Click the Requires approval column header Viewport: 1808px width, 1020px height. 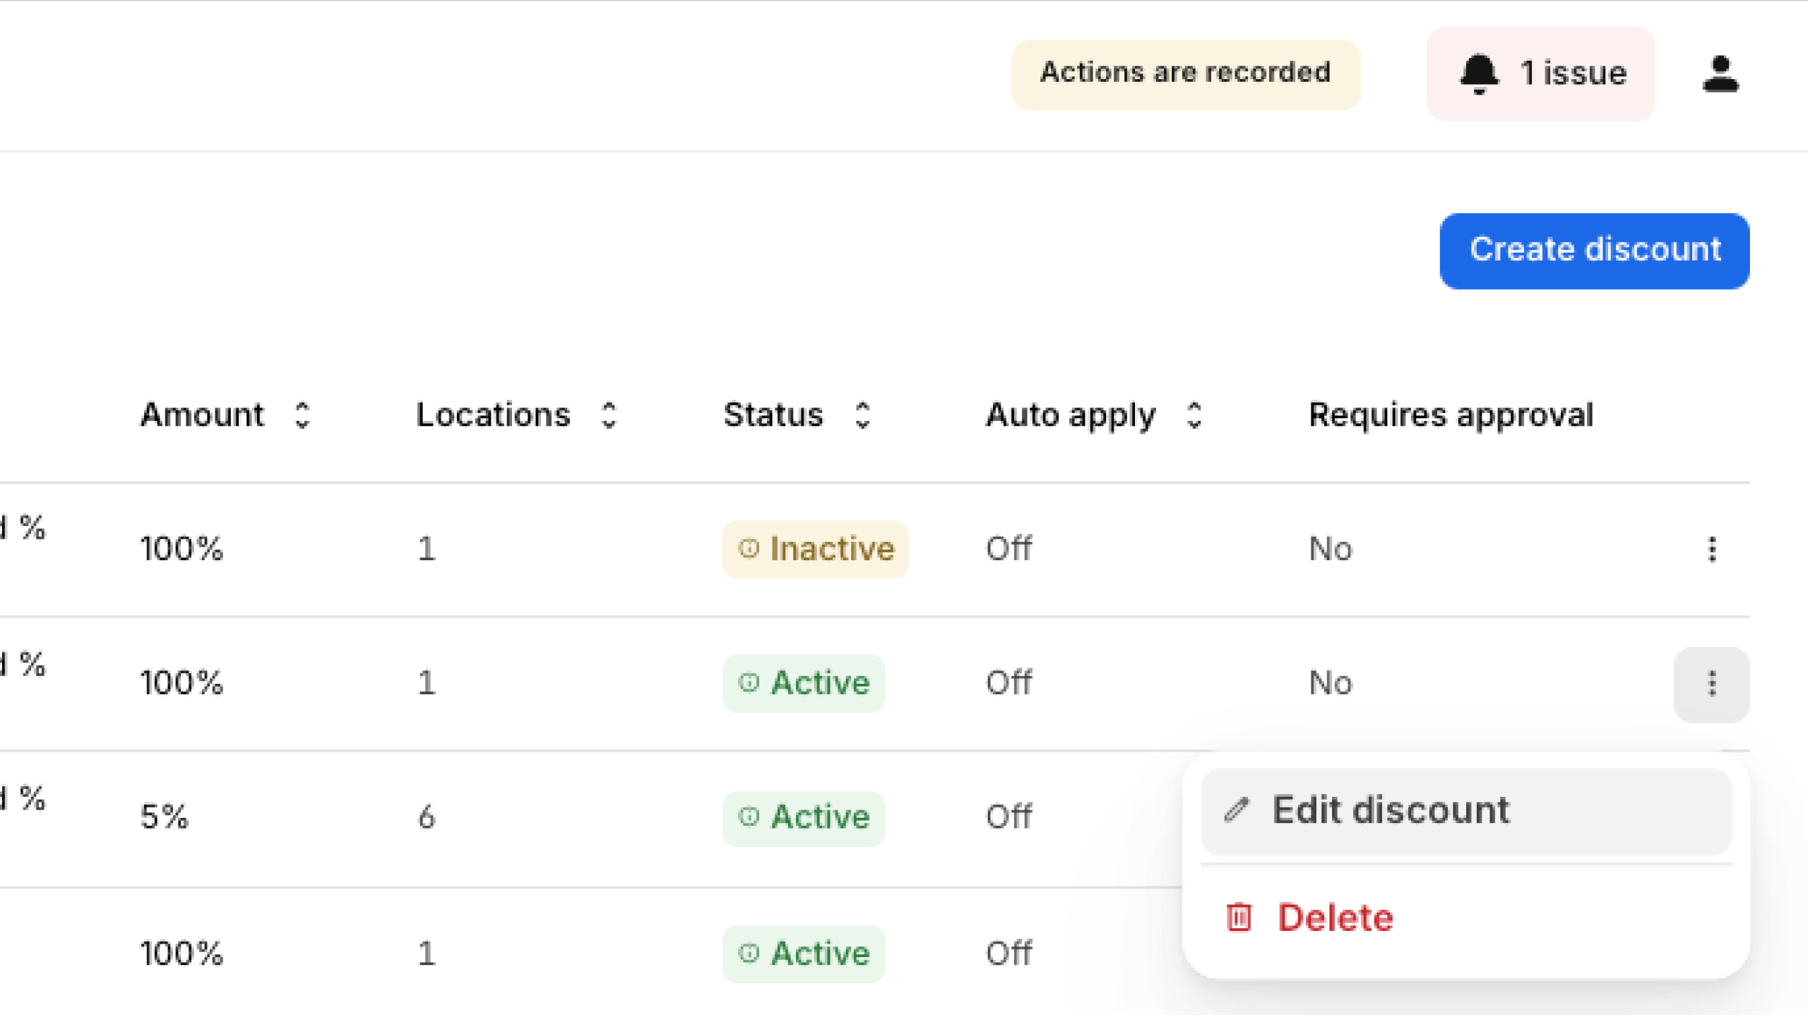[x=1451, y=415]
